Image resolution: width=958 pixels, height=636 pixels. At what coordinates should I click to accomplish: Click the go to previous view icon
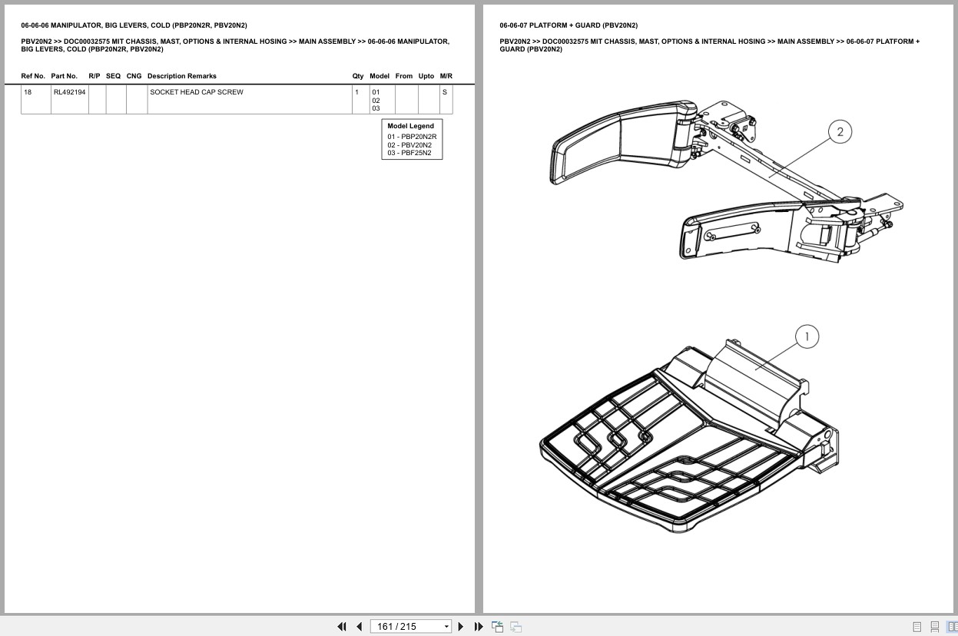[x=497, y=627]
